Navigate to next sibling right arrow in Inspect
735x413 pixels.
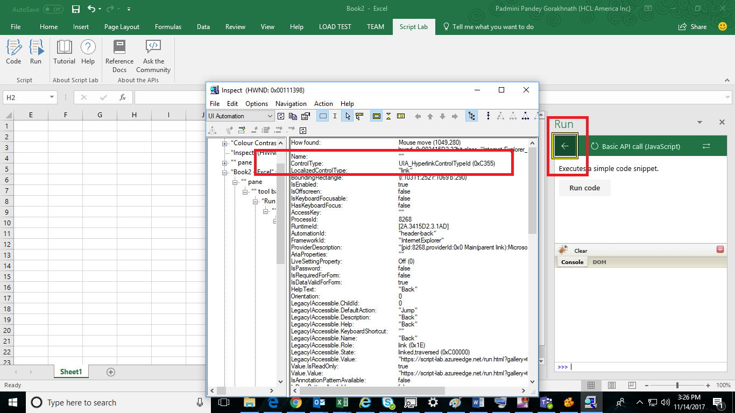click(455, 116)
